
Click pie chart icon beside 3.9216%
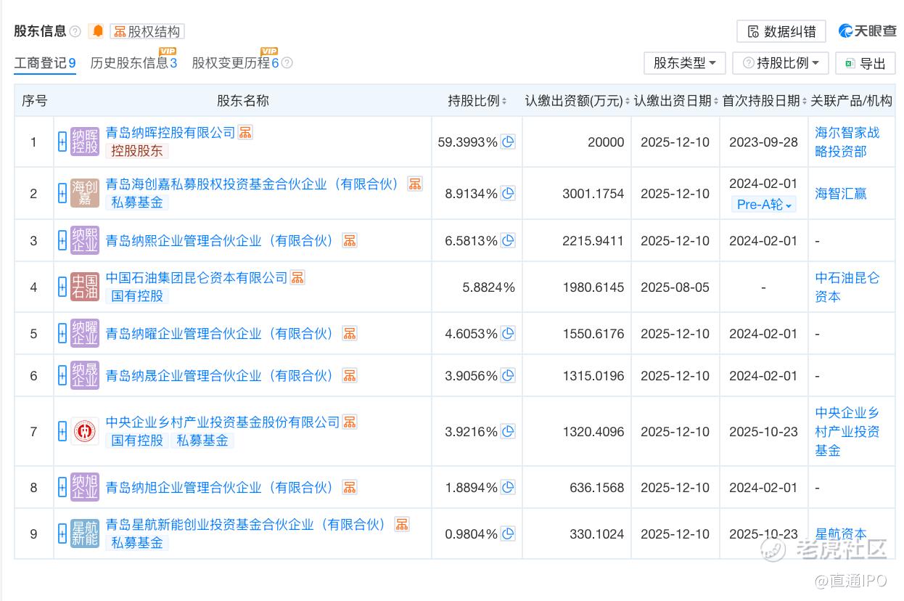pyautogui.click(x=508, y=431)
